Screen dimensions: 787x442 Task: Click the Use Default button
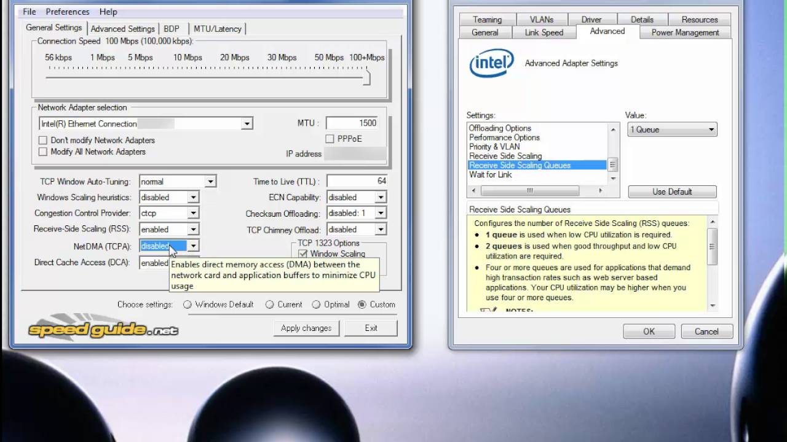point(672,192)
